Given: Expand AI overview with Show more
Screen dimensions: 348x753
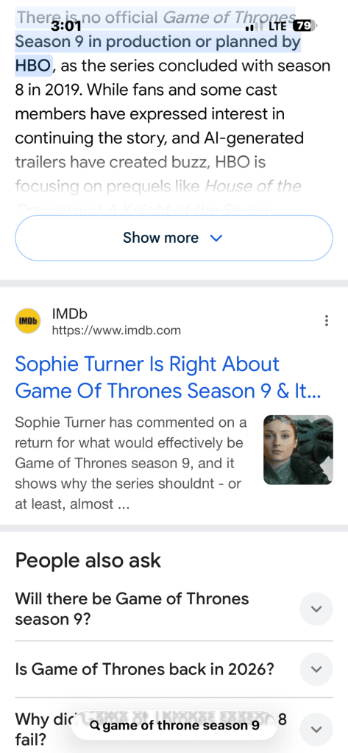Looking at the screenshot, I should (174, 238).
